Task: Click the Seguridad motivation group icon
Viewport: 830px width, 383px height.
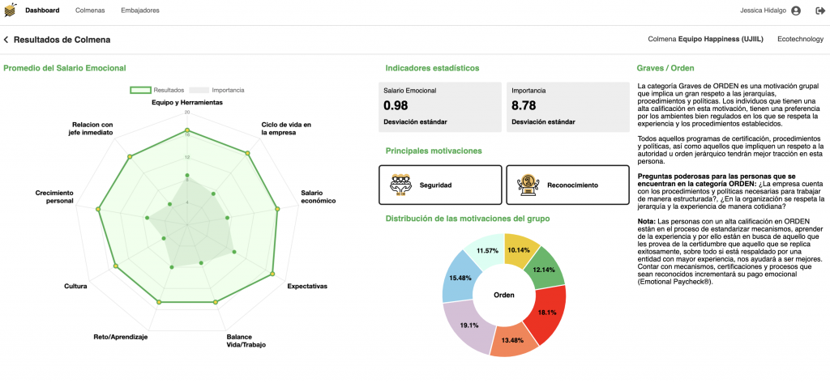Action: click(x=400, y=185)
